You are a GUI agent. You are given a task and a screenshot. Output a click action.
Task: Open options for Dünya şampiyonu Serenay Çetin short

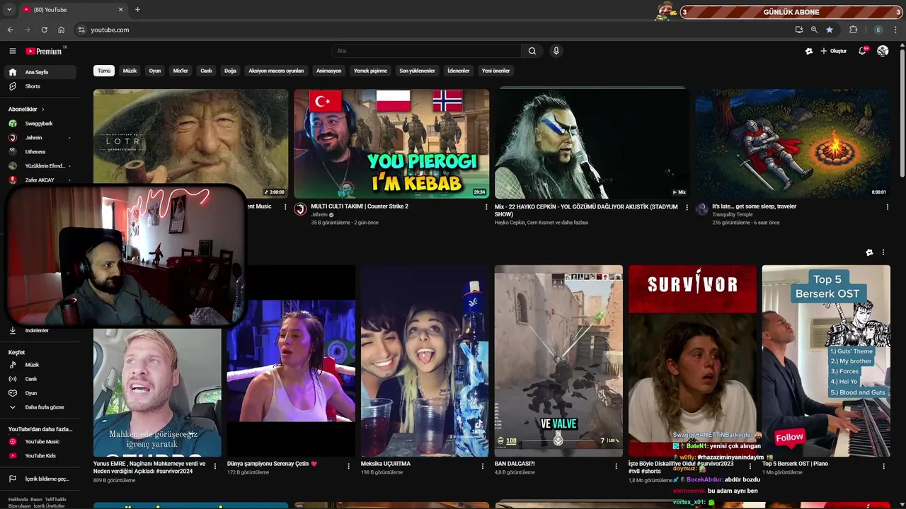point(348,466)
